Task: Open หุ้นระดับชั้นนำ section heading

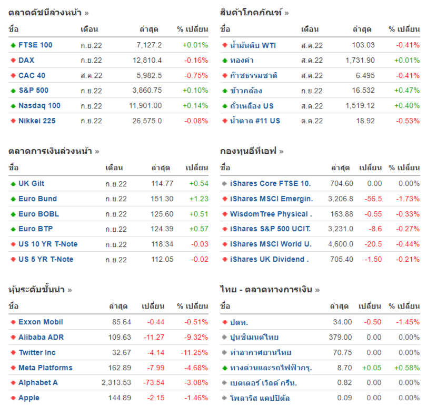Action: (36, 289)
